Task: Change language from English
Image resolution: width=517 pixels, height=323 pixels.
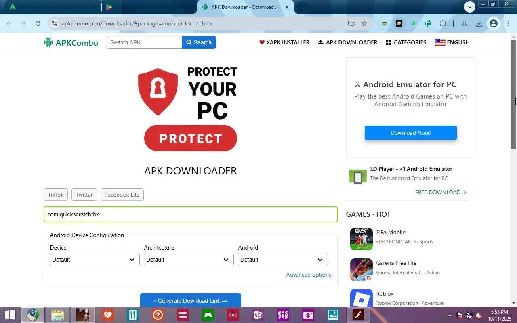Action: (x=452, y=42)
